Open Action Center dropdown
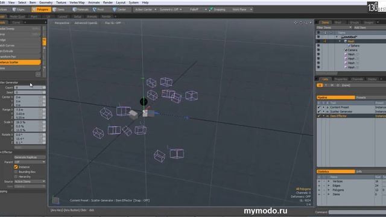386x217 pixels. click(145, 10)
